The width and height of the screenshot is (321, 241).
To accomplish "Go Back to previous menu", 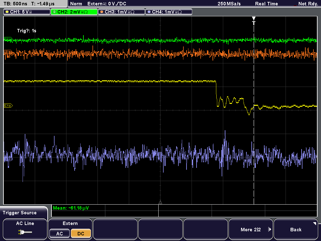I will tap(296, 229).
